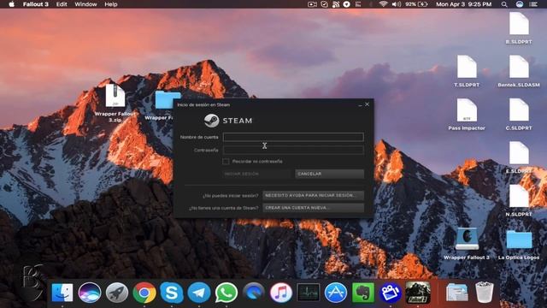The width and height of the screenshot is (547, 308).
Task: Click the RSS-style feed icon in menu bar
Action: (x=336, y=4)
